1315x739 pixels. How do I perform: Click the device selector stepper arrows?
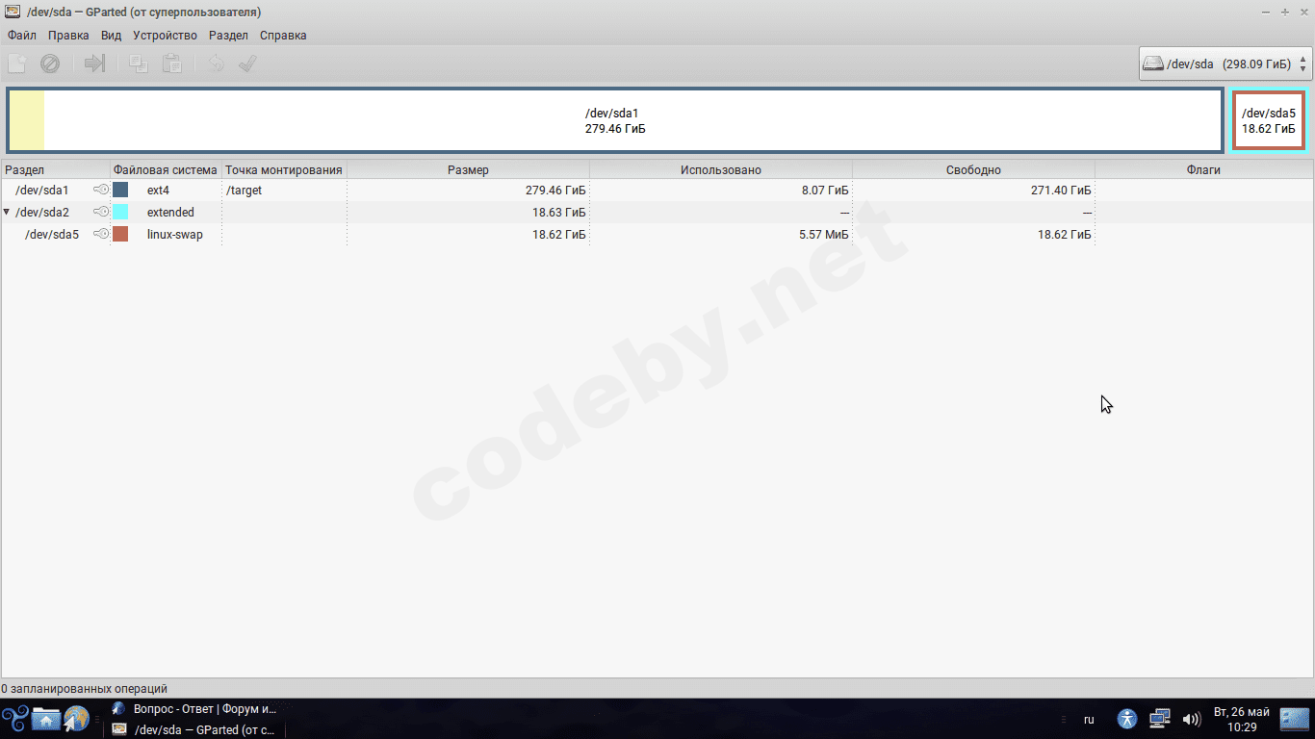coord(1302,63)
